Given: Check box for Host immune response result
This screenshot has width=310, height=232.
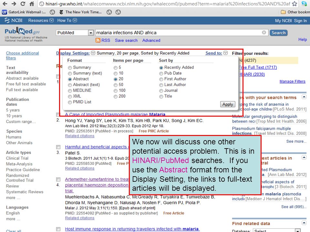Looking at the screenshot, I should 58,229.
